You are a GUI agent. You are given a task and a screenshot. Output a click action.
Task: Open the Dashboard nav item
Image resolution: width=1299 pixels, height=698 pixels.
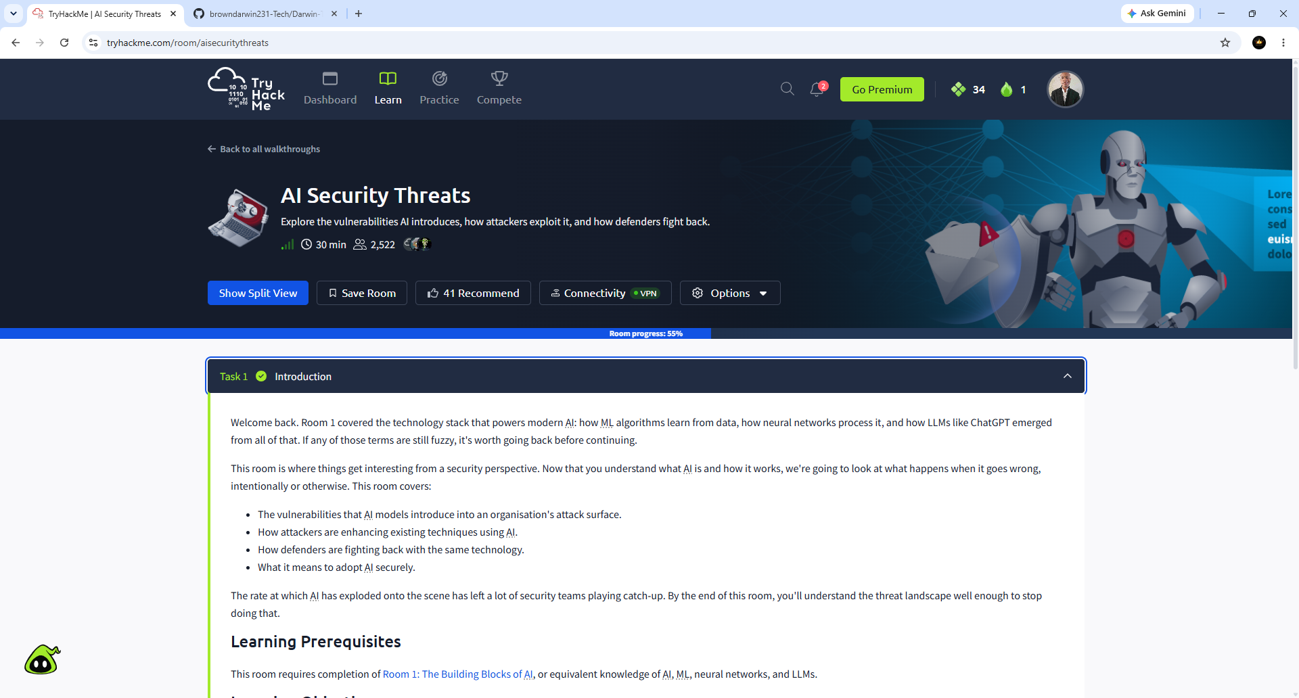tap(330, 89)
